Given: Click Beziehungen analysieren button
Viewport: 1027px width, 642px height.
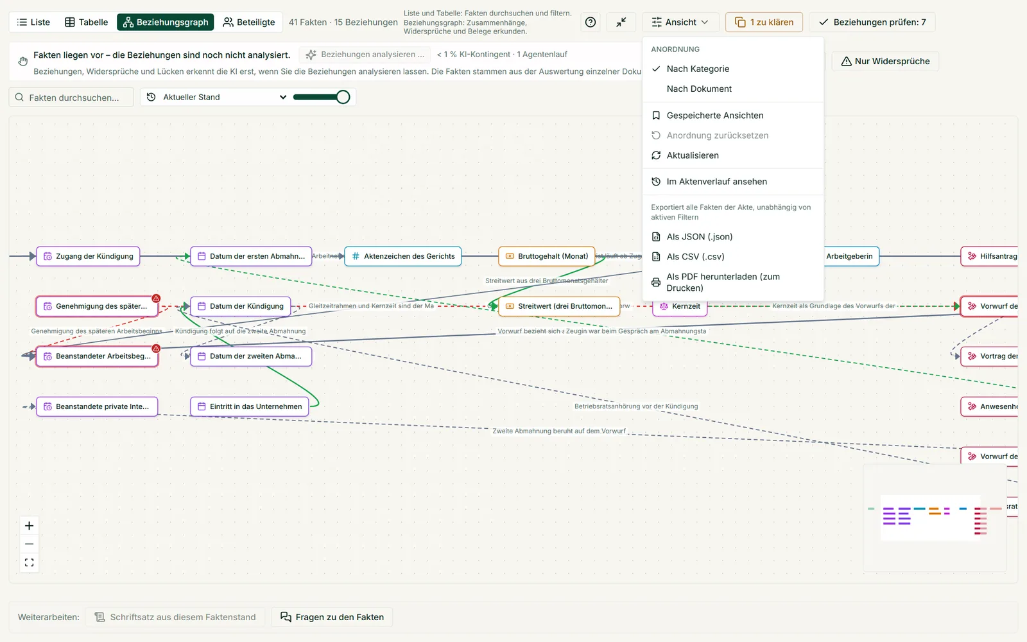Looking at the screenshot, I should (x=366, y=55).
